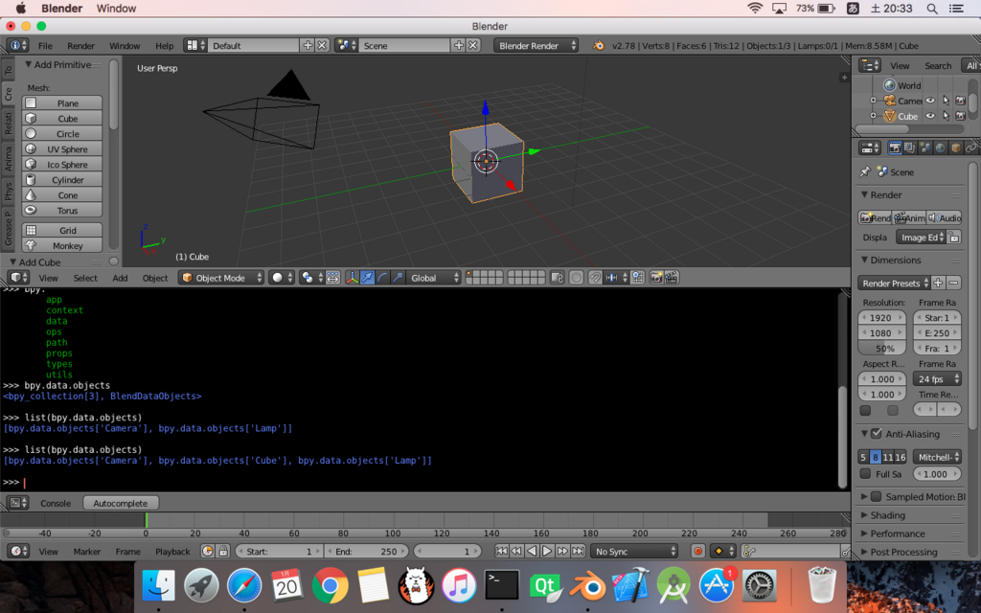This screenshot has height=613, width=981.
Task: Click the OpenGL render active viewport camera icon
Action: coord(656,278)
